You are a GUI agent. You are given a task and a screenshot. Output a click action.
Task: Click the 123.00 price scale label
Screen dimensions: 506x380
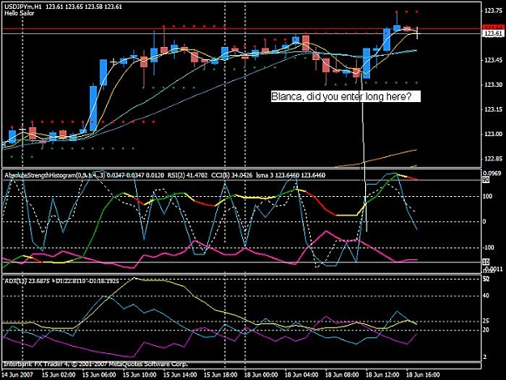pyautogui.click(x=492, y=134)
